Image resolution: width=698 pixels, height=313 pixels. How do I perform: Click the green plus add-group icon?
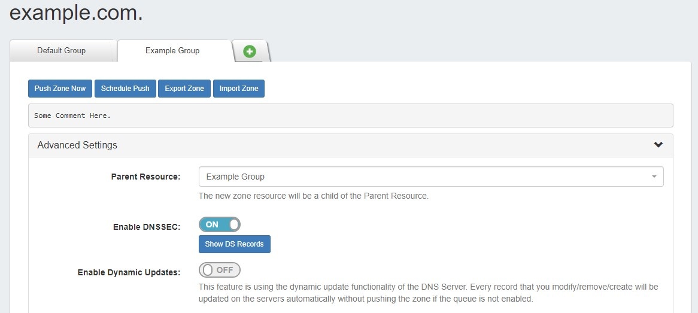(x=250, y=51)
